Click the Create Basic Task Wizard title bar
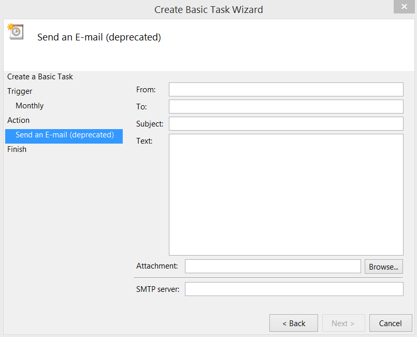 pyautogui.click(x=208, y=9)
